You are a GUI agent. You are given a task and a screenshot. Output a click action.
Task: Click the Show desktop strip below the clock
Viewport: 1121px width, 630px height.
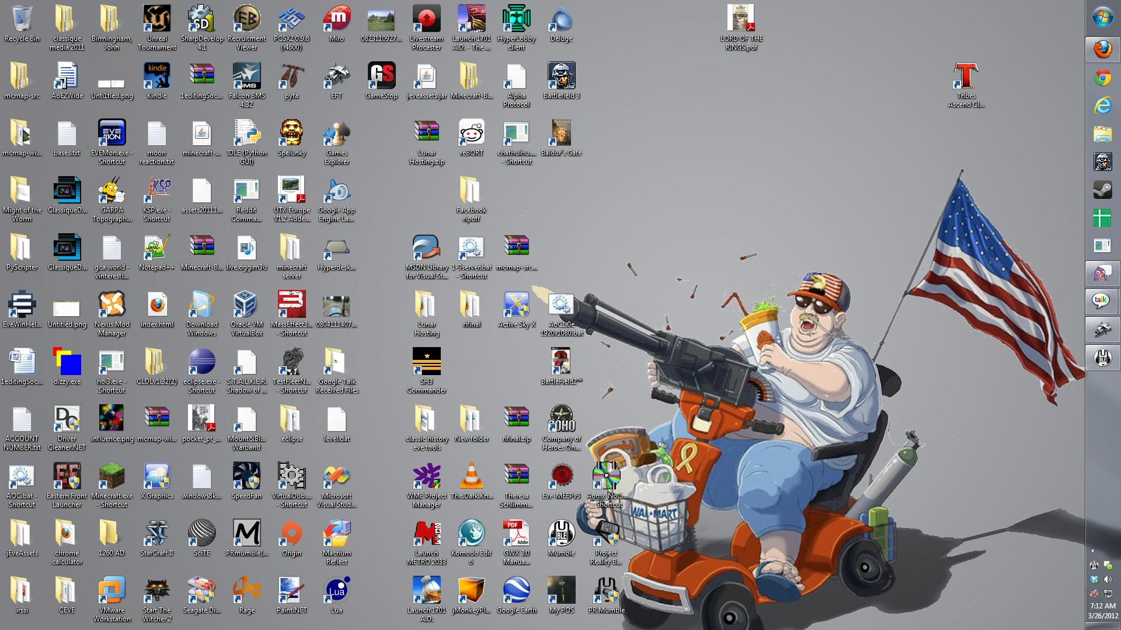pyautogui.click(x=1102, y=626)
